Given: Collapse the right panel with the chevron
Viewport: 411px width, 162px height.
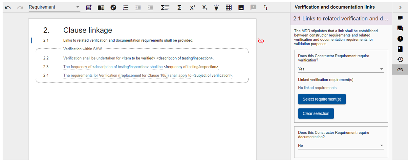Looking at the screenshot, I should tap(400, 7).
